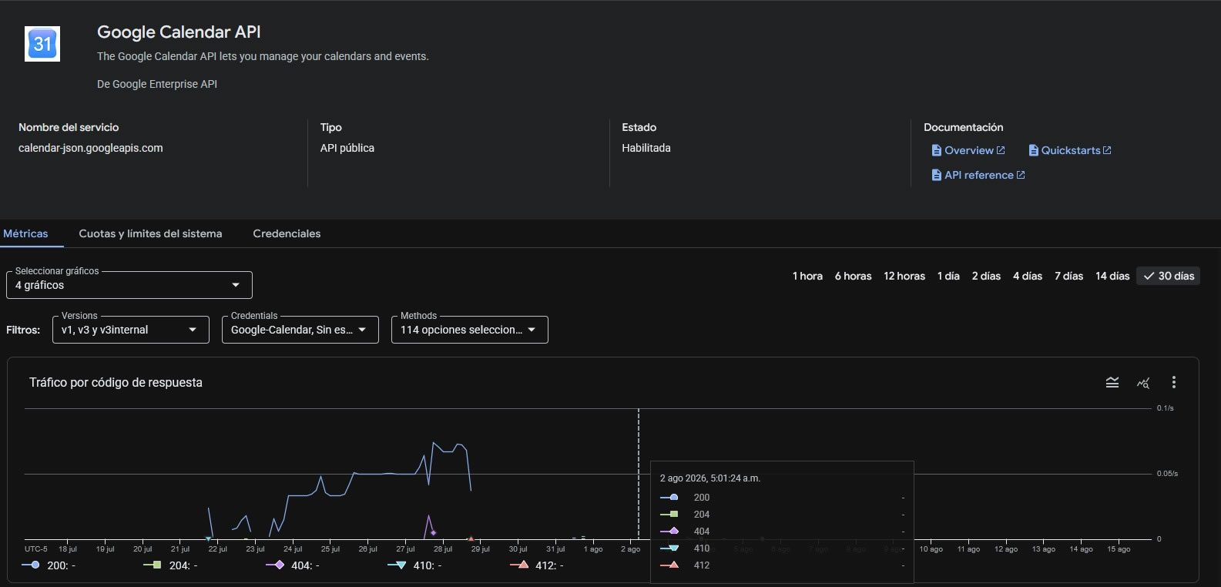1221x587 pixels.
Task: Toggle the 204 series in chart legend
Action: click(170, 565)
